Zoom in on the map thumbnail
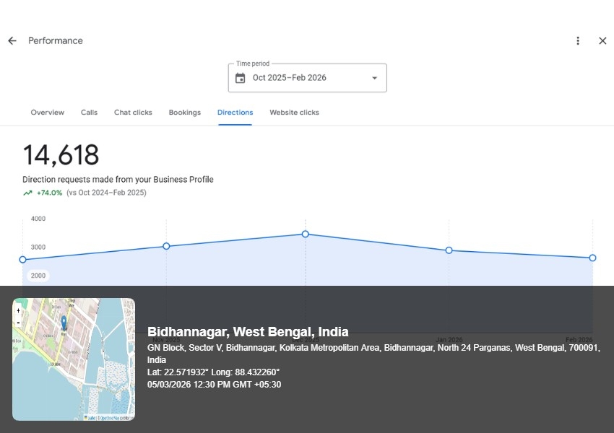The width and height of the screenshot is (614, 433). (x=18, y=311)
